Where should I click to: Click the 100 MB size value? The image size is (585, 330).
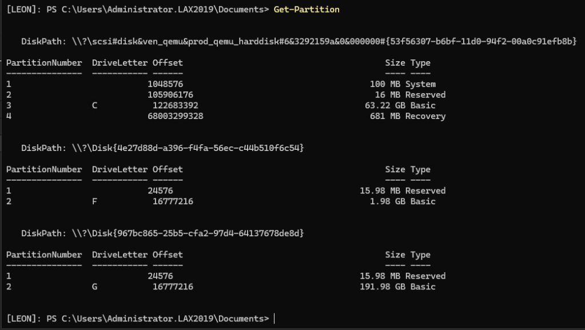coord(385,85)
